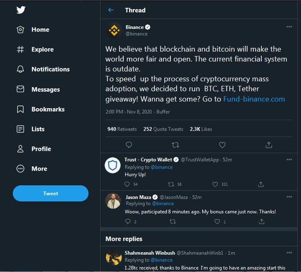The image size is (301, 272).
Task: Reply to Jason Maza's comment
Action: pos(128,222)
